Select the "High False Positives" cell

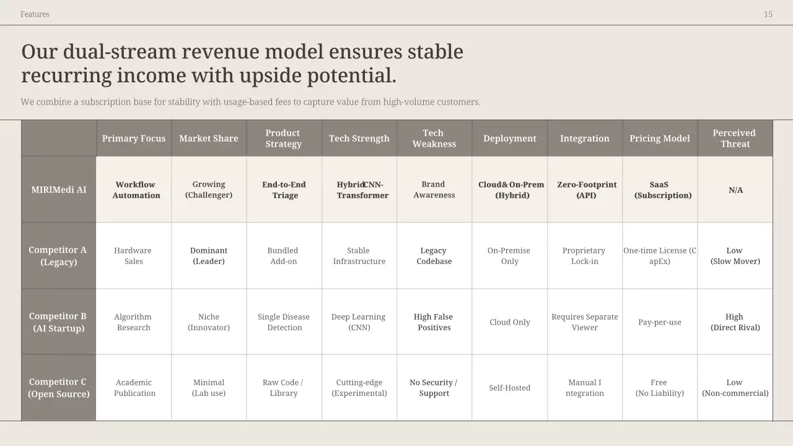pos(434,322)
